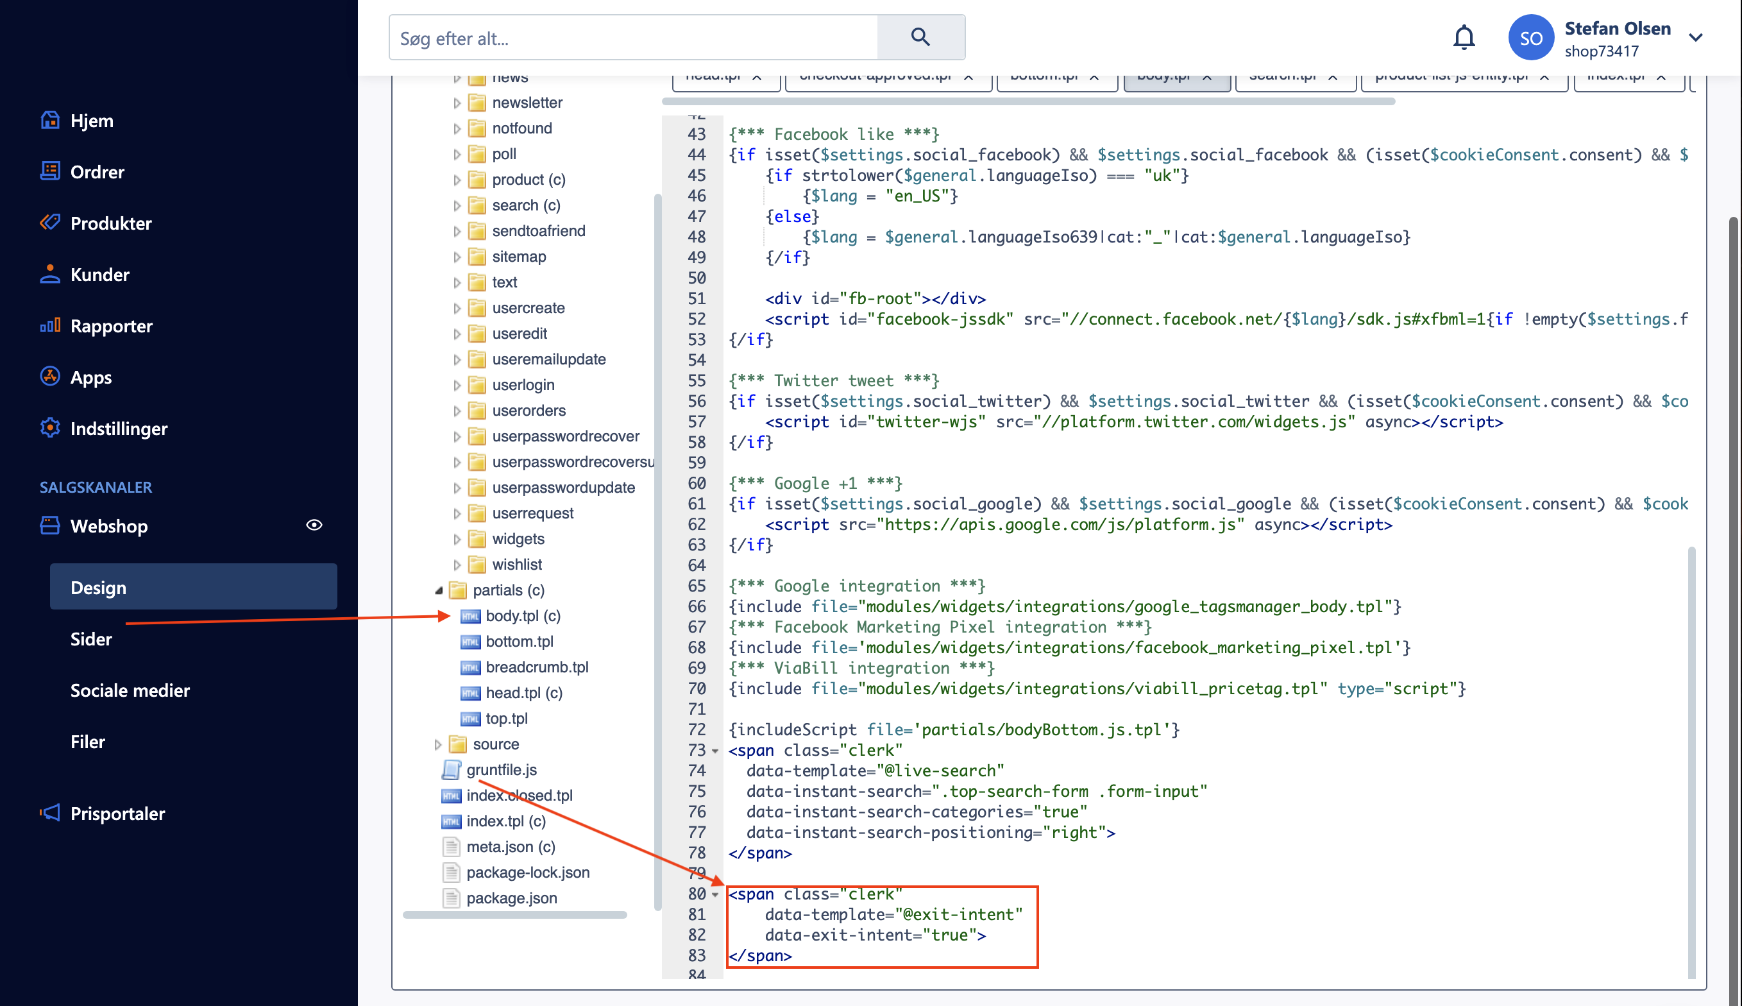Screen dimensions: 1742x1006
Task: Open Rapporter using the bar-chart icon
Action: coord(51,325)
